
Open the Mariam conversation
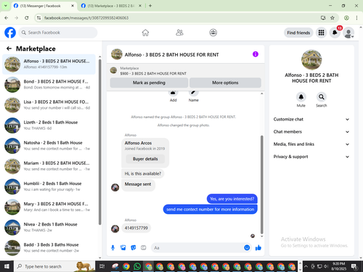click(x=49, y=166)
